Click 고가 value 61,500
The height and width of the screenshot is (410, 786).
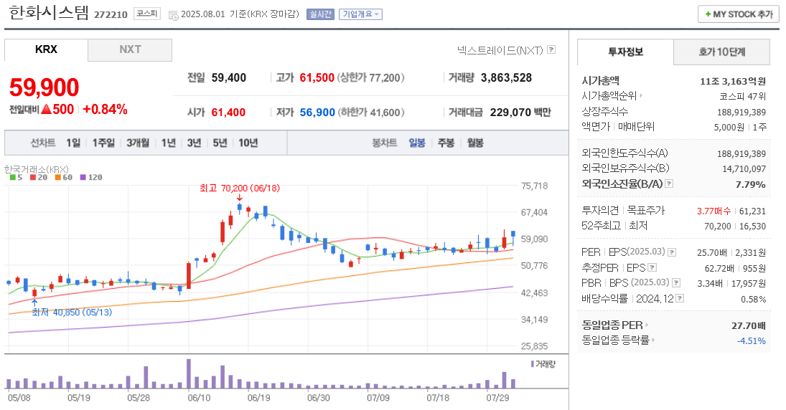click(x=317, y=78)
